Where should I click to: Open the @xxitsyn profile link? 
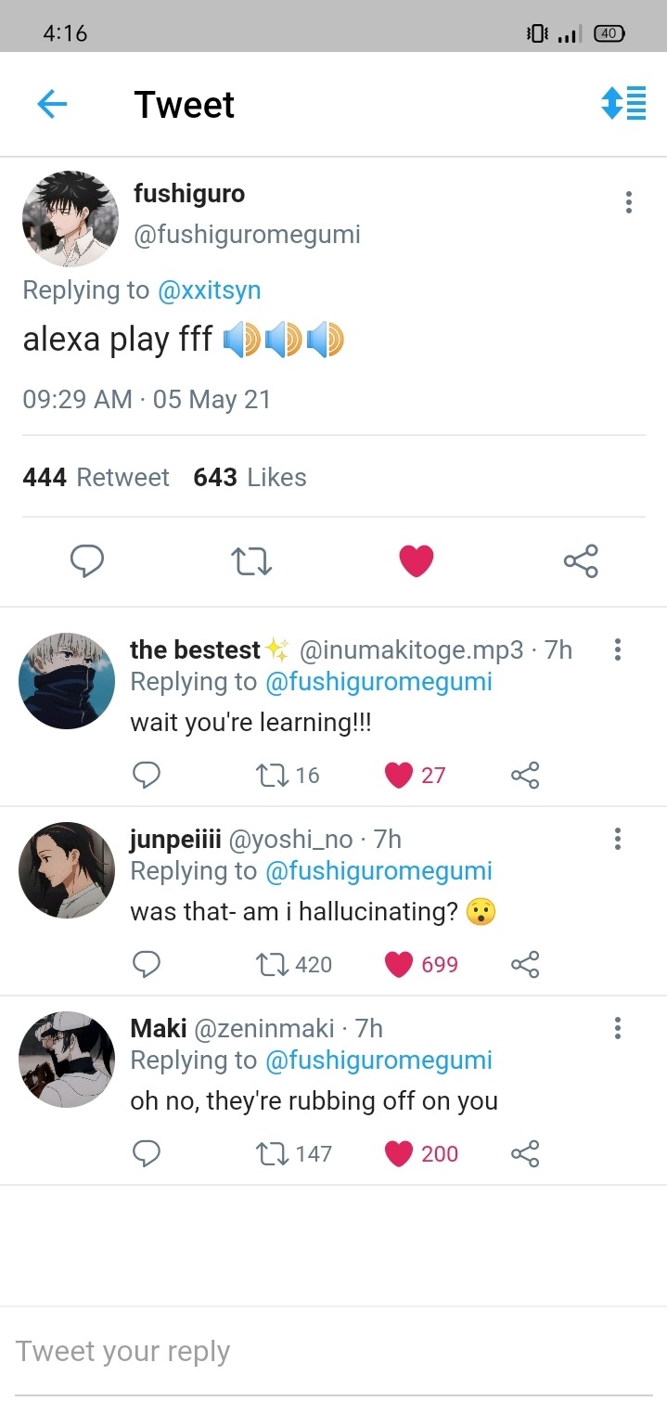(x=209, y=289)
